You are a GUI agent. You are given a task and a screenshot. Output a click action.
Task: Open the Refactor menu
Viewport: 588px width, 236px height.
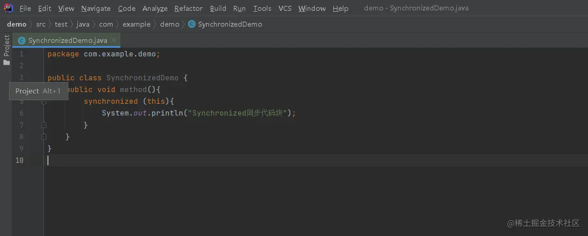tap(189, 8)
